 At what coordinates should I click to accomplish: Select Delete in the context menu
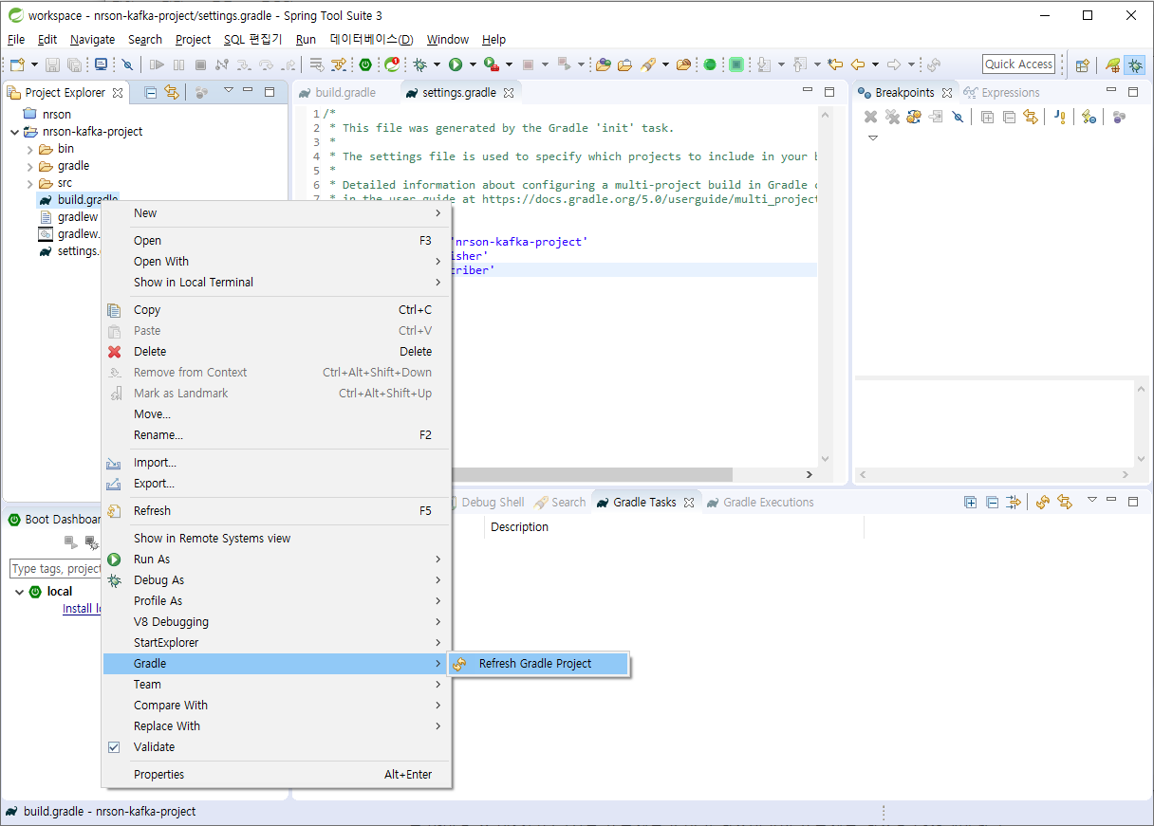(x=276, y=352)
